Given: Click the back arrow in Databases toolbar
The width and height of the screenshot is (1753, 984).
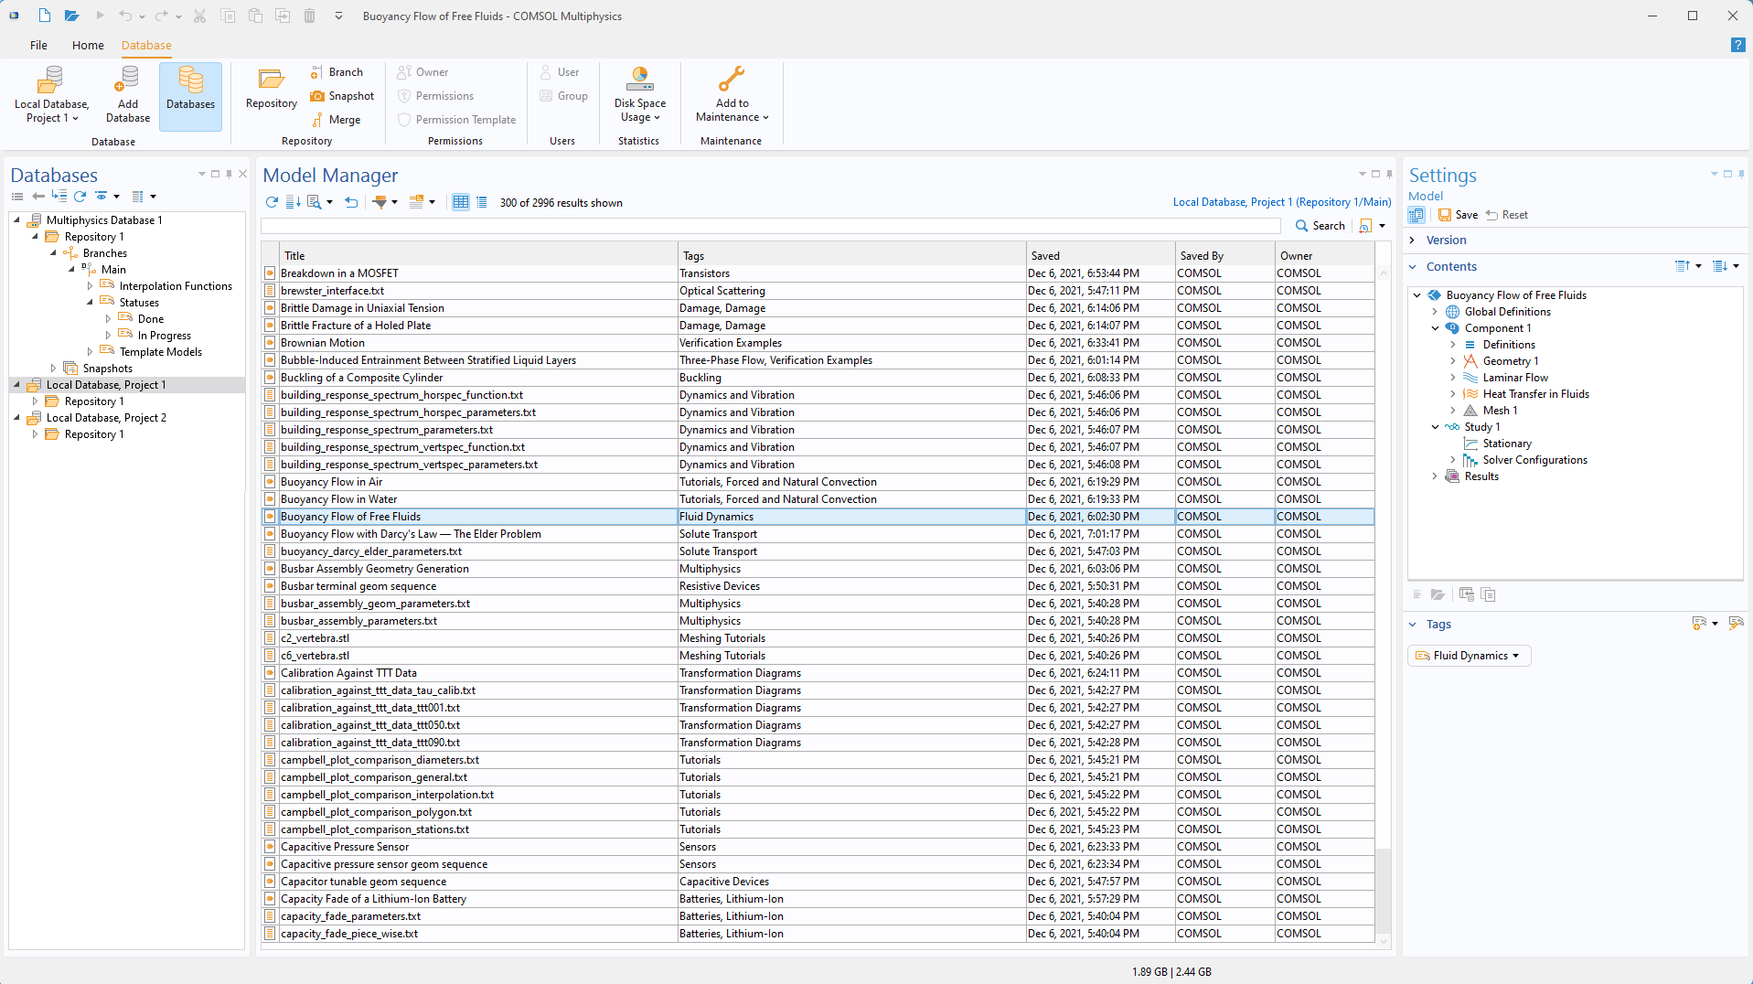Looking at the screenshot, I should (x=37, y=197).
